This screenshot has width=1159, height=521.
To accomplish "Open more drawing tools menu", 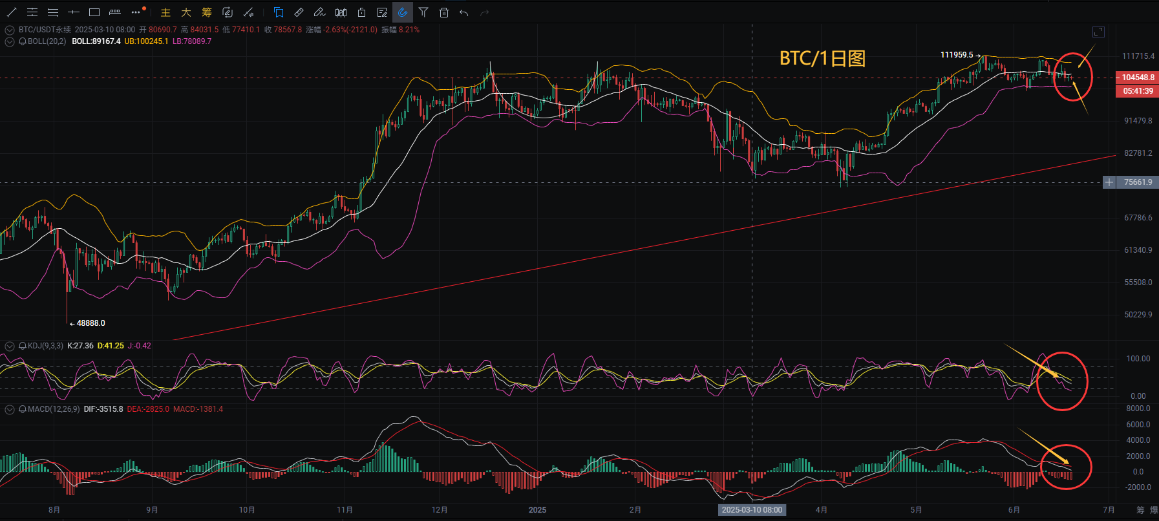I will click(136, 12).
